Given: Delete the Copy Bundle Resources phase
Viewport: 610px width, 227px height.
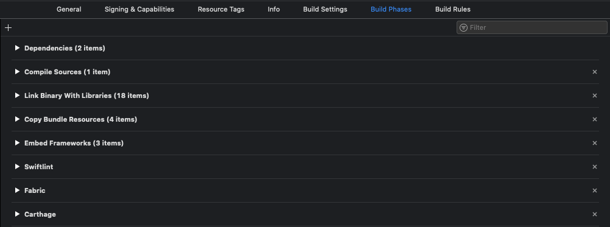Looking at the screenshot, I should click(594, 119).
